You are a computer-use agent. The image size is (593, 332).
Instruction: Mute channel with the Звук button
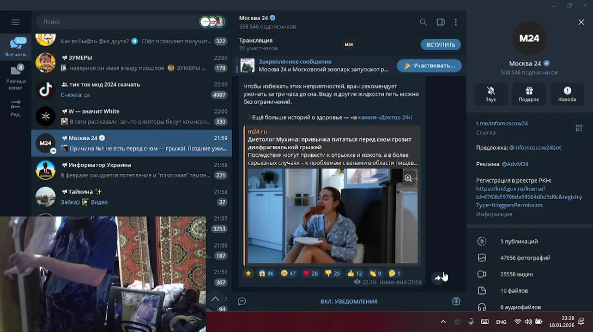pyautogui.click(x=491, y=94)
